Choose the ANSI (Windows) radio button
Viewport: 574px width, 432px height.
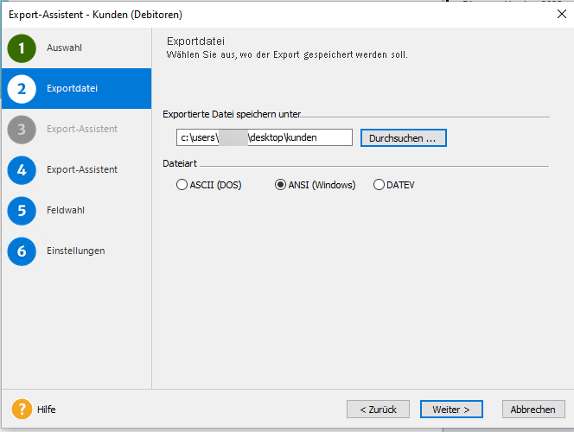click(x=280, y=185)
